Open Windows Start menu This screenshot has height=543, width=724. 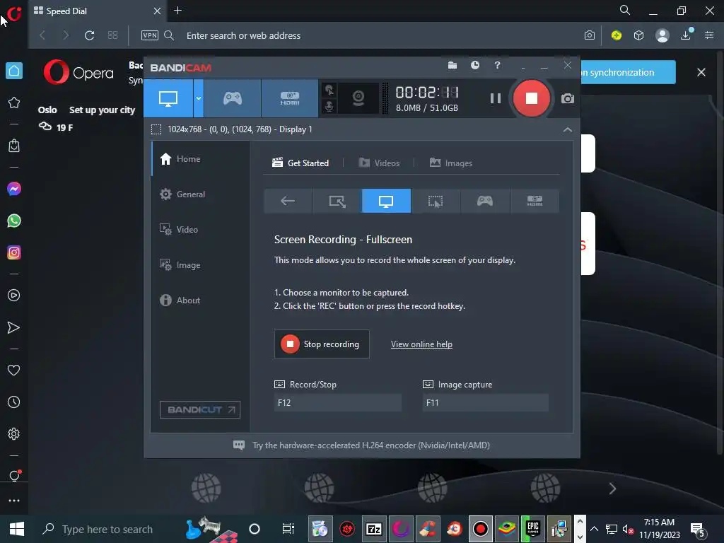[17, 529]
